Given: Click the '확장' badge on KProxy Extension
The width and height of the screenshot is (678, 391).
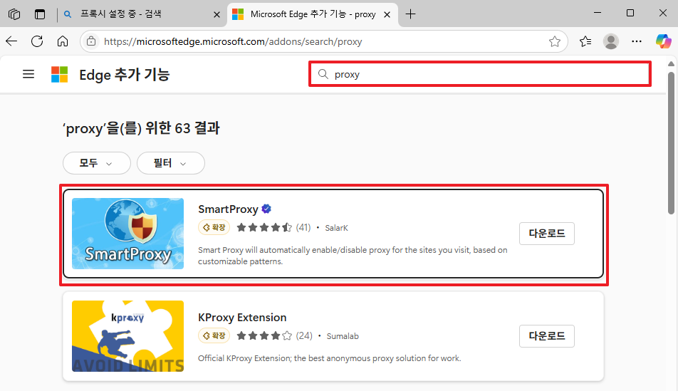Looking at the screenshot, I should point(214,335).
